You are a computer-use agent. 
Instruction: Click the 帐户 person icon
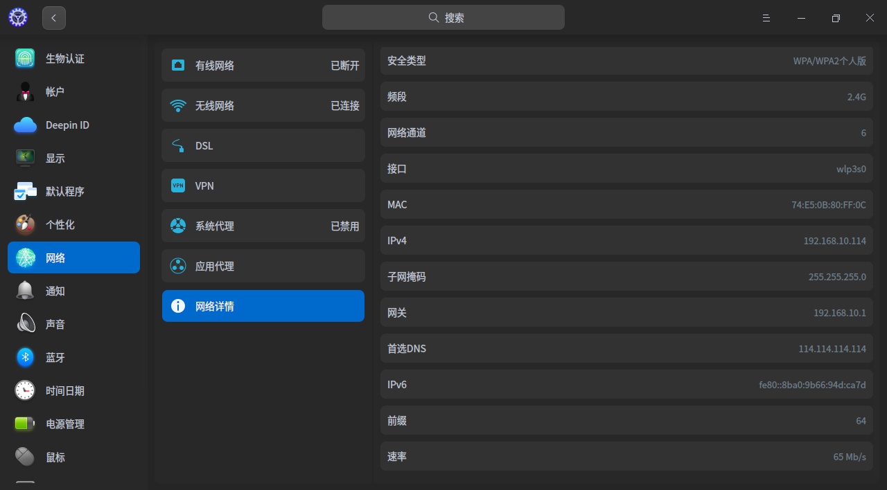point(25,91)
